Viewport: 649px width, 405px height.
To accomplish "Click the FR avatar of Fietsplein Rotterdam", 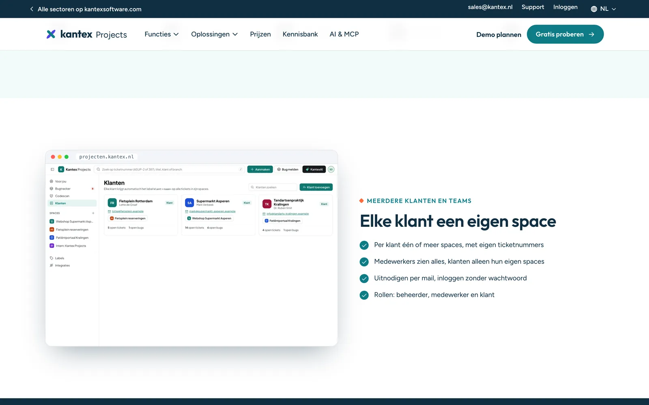I will point(112,203).
